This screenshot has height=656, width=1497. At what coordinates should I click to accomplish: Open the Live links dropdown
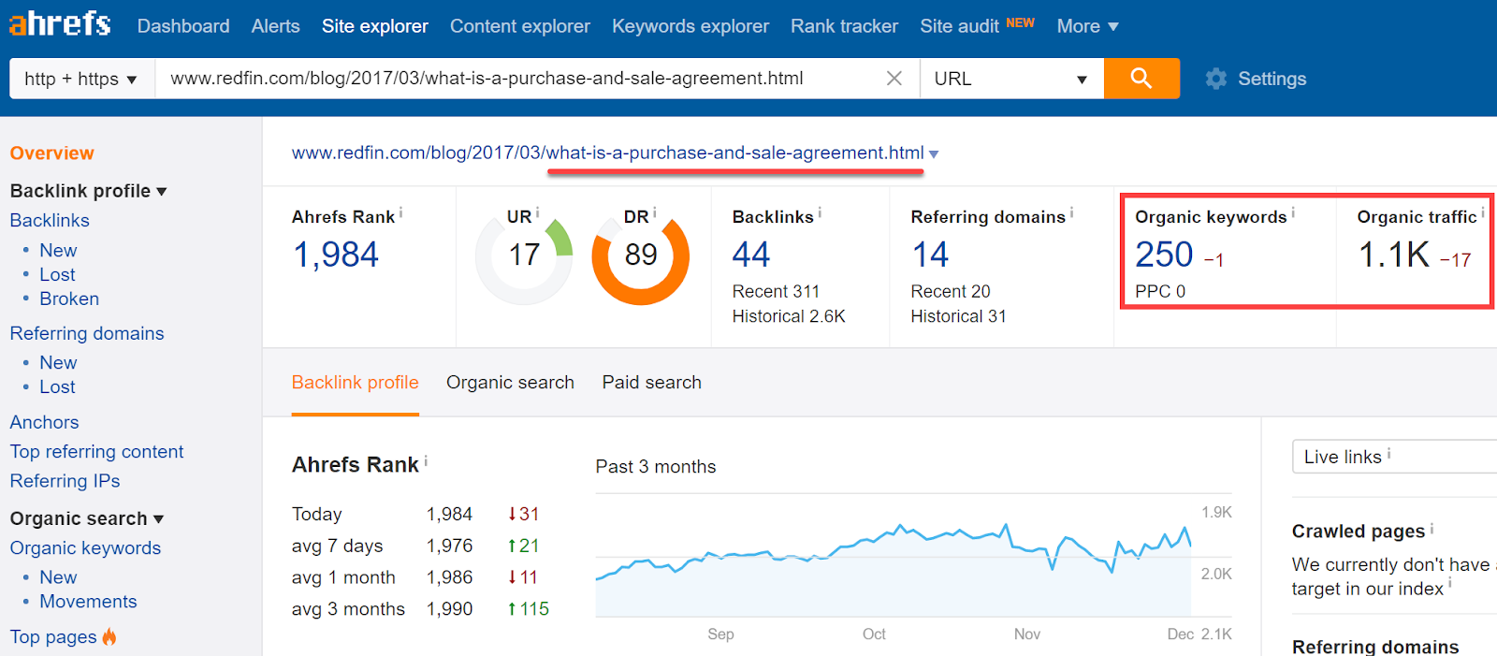1394,457
